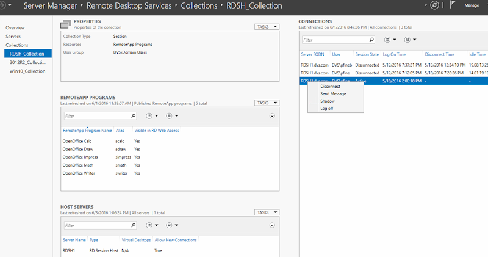
Task: Open RemoteApp Programs saved queries icon
Action: pos(169,116)
